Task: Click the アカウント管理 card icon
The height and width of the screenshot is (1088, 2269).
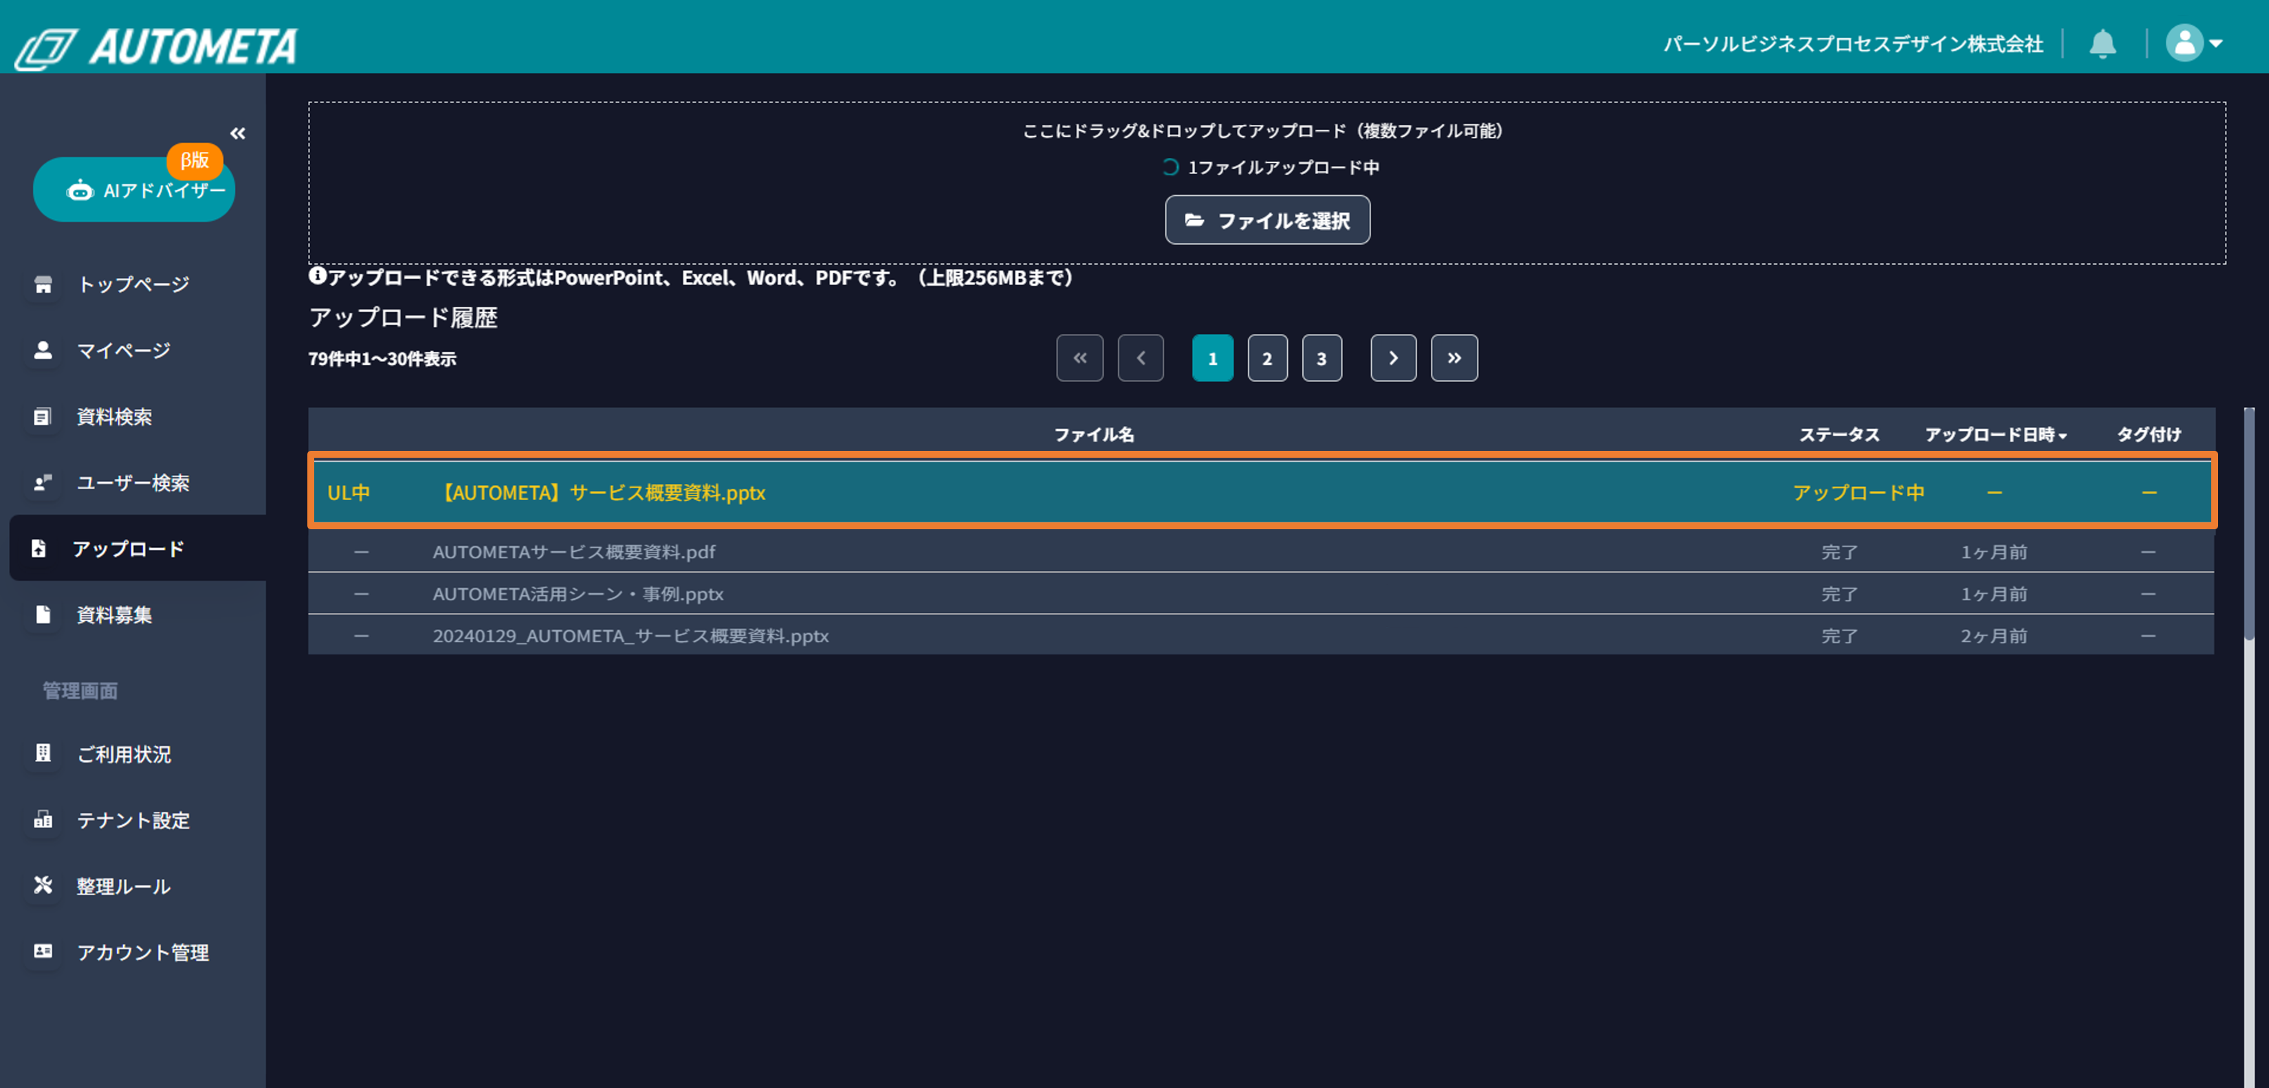Action: (x=43, y=951)
